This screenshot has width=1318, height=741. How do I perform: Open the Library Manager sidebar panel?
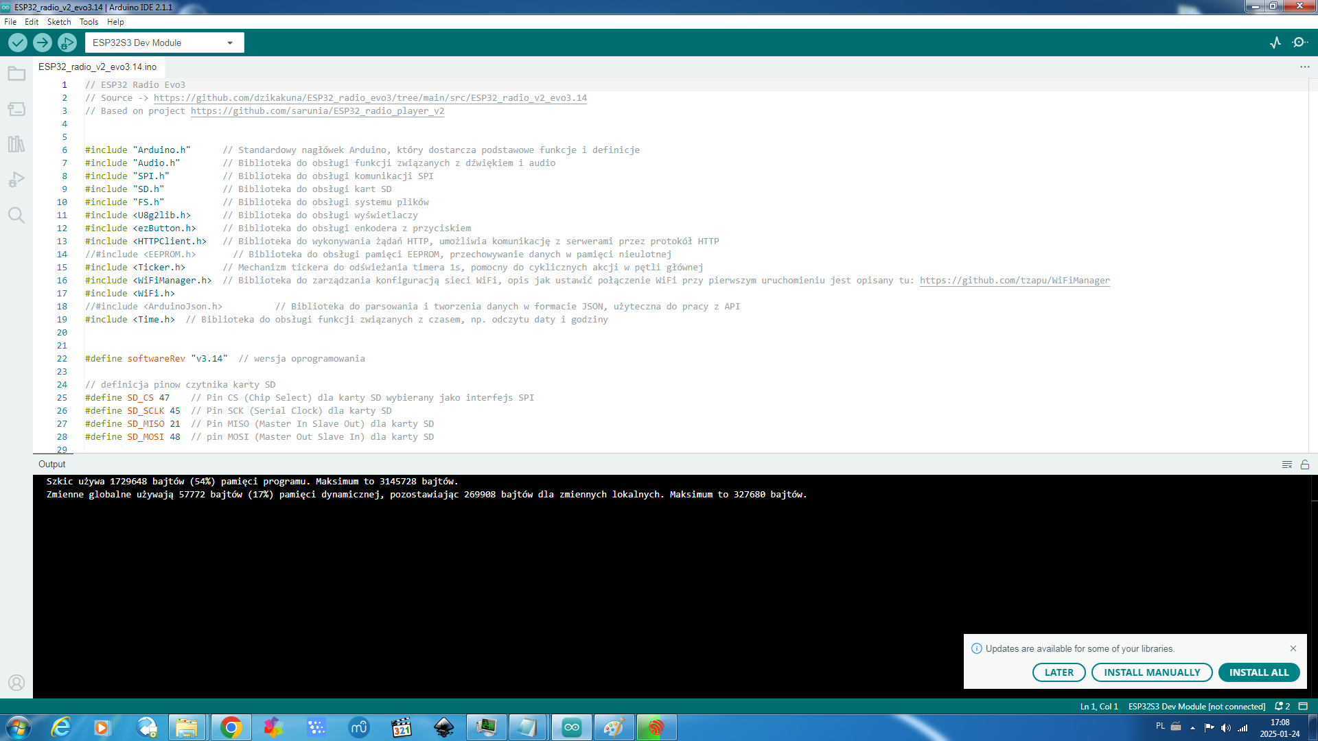pos(16,144)
